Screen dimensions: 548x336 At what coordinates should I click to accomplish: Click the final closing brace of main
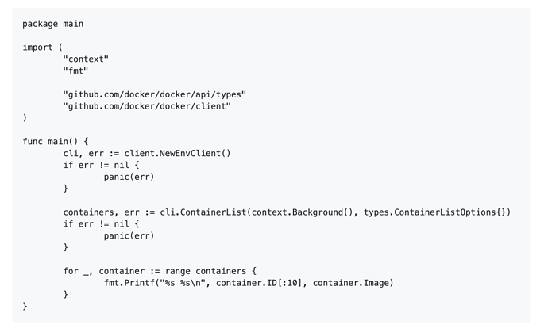[25, 306]
